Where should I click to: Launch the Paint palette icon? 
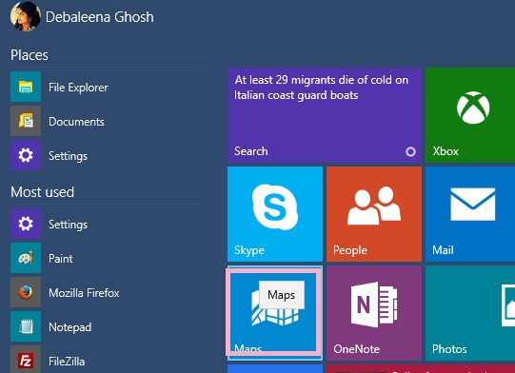tap(26, 258)
